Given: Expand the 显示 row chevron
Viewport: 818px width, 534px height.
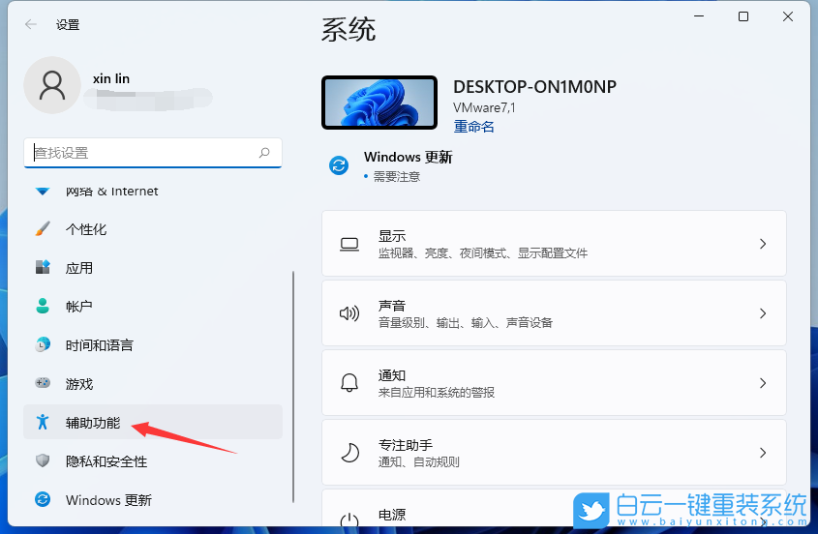Looking at the screenshot, I should (x=763, y=244).
